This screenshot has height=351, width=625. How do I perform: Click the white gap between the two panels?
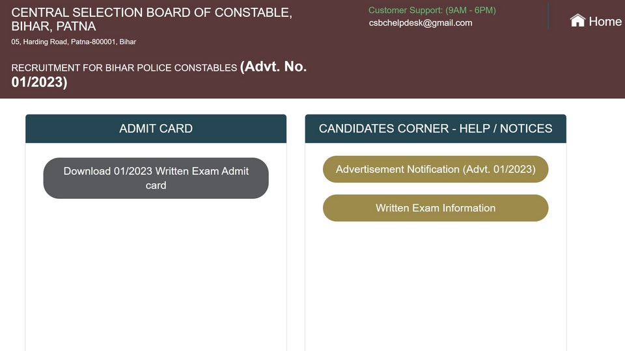296,231
